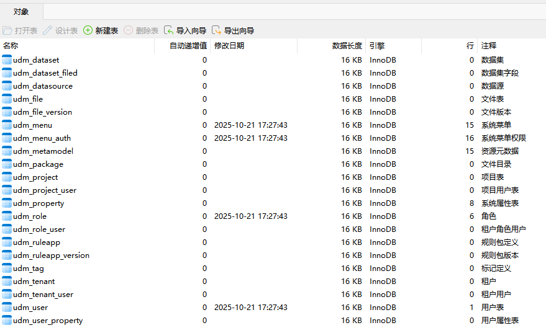Click the 新建表 (New Table) plus icon
This screenshot has width=546, height=333.
click(88, 30)
